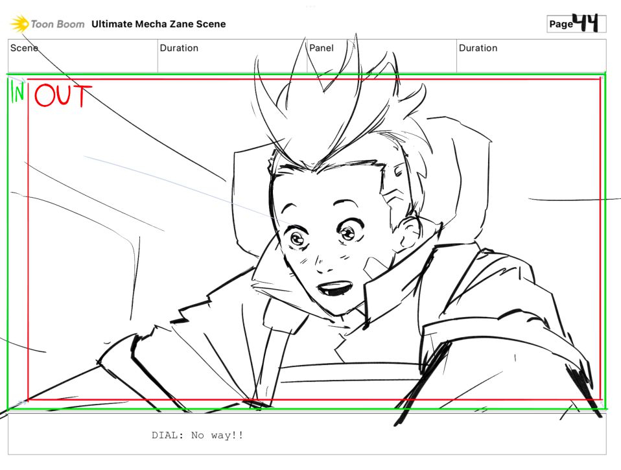Click the green 'IN' camera label

(17, 91)
